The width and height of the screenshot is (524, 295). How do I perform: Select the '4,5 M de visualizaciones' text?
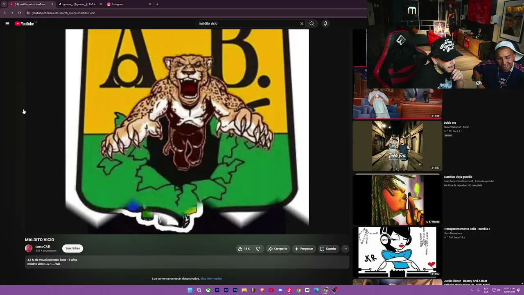point(43,260)
